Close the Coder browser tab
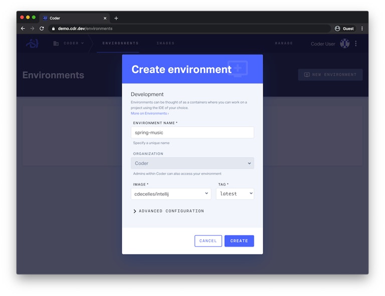This screenshot has height=296, width=385. click(x=105, y=18)
